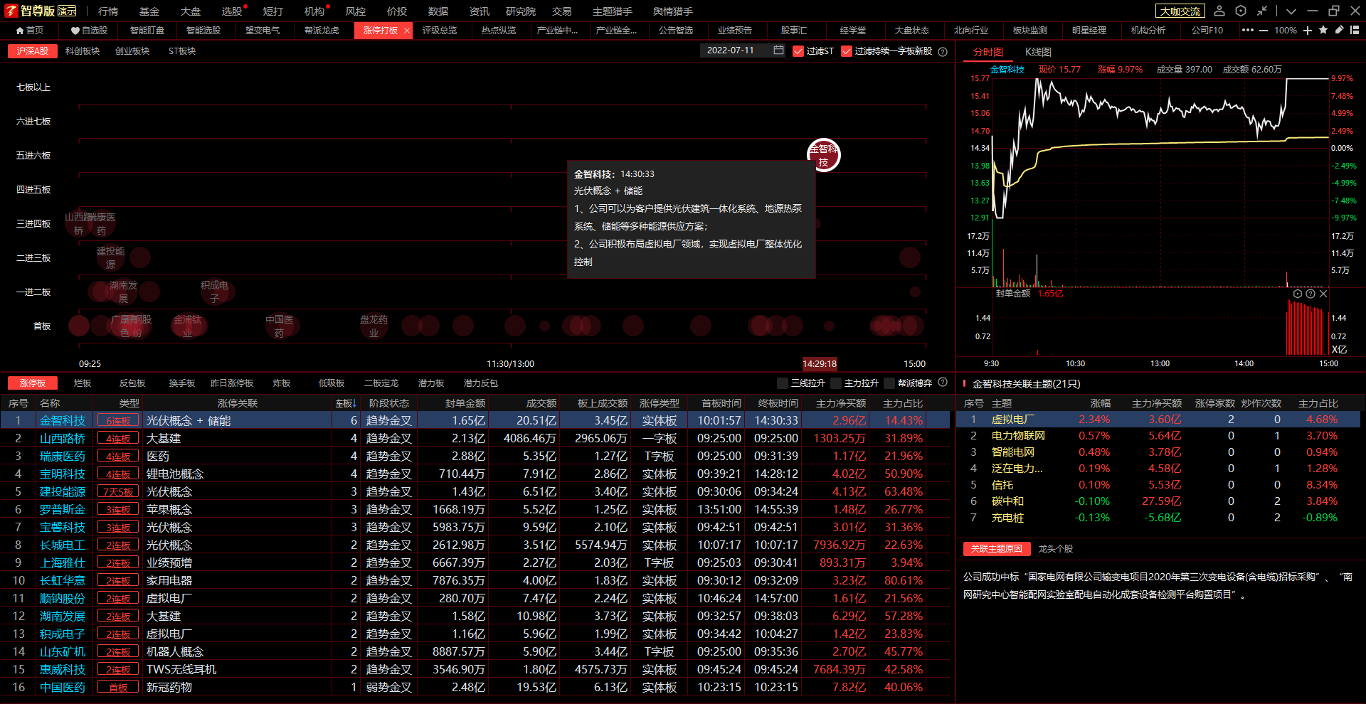Expand the title bar chevron menu
1366x704 pixels.
(1291, 11)
